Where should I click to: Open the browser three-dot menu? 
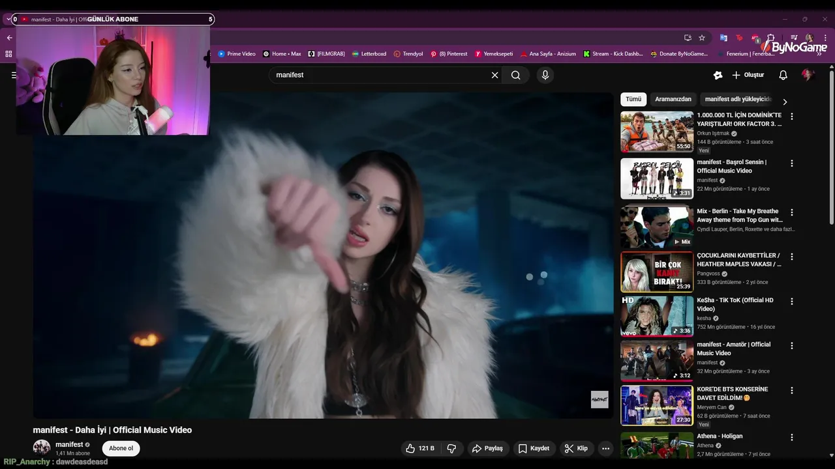[x=825, y=38]
